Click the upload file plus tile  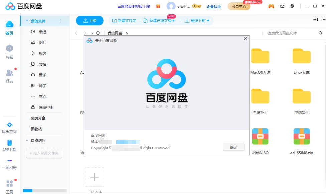click(95, 177)
